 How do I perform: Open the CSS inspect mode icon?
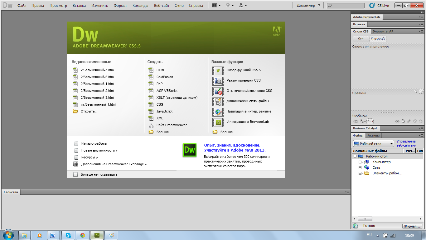click(218, 81)
